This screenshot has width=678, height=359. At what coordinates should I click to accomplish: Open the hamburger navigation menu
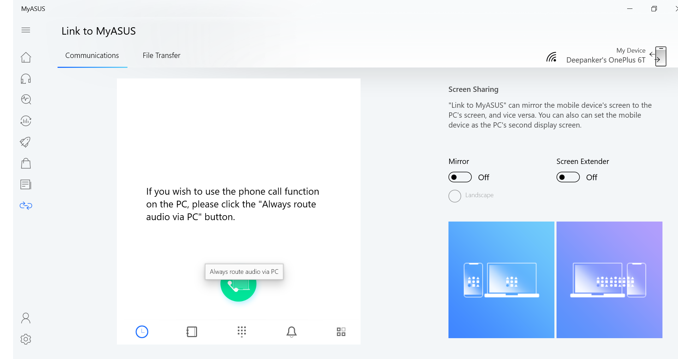pyautogui.click(x=26, y=30)
